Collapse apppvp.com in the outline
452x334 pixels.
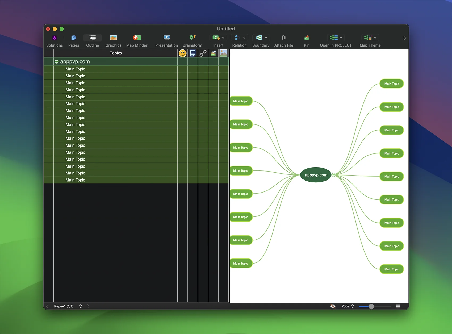[x=57, y=62]
